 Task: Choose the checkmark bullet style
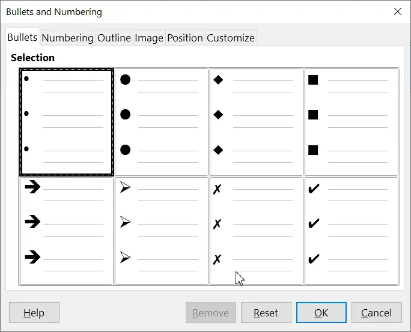pos(352,231)
